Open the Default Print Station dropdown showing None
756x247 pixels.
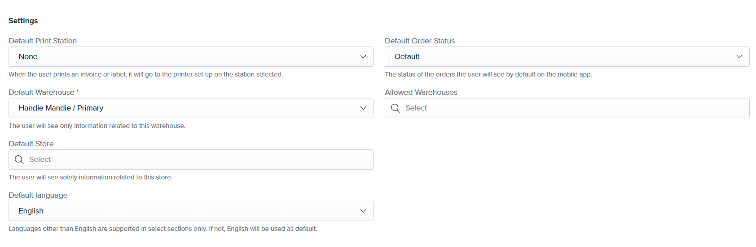(x=191, y=57)
